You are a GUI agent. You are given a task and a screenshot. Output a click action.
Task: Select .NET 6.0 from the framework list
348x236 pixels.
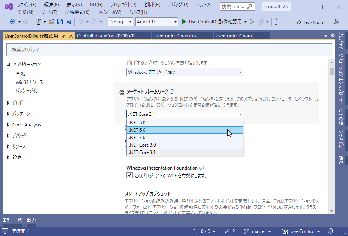point(185,130)
